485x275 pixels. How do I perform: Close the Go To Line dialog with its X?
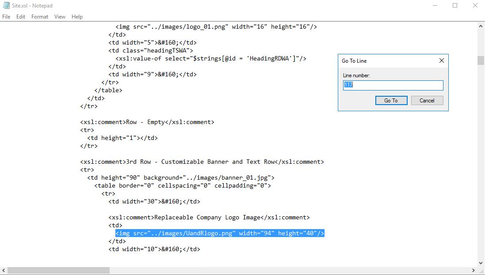point(441,60)
